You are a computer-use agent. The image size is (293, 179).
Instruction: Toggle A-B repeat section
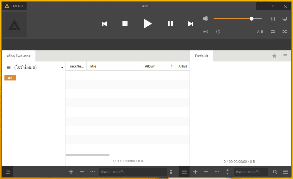pyautogui.click(x=260, y=32)
